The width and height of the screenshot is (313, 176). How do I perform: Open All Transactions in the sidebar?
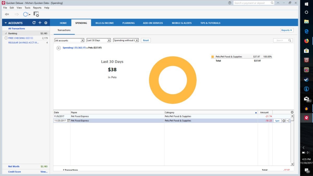coord(17,29)
